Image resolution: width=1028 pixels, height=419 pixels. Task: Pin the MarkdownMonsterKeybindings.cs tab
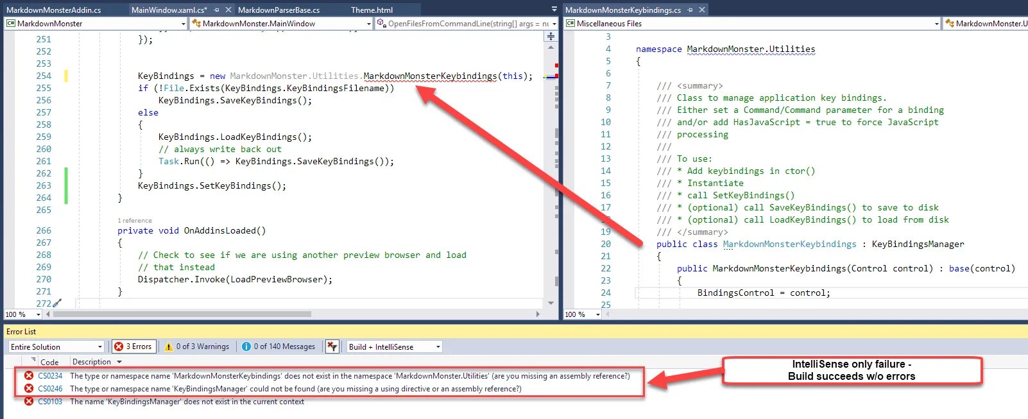coord(690,10)
